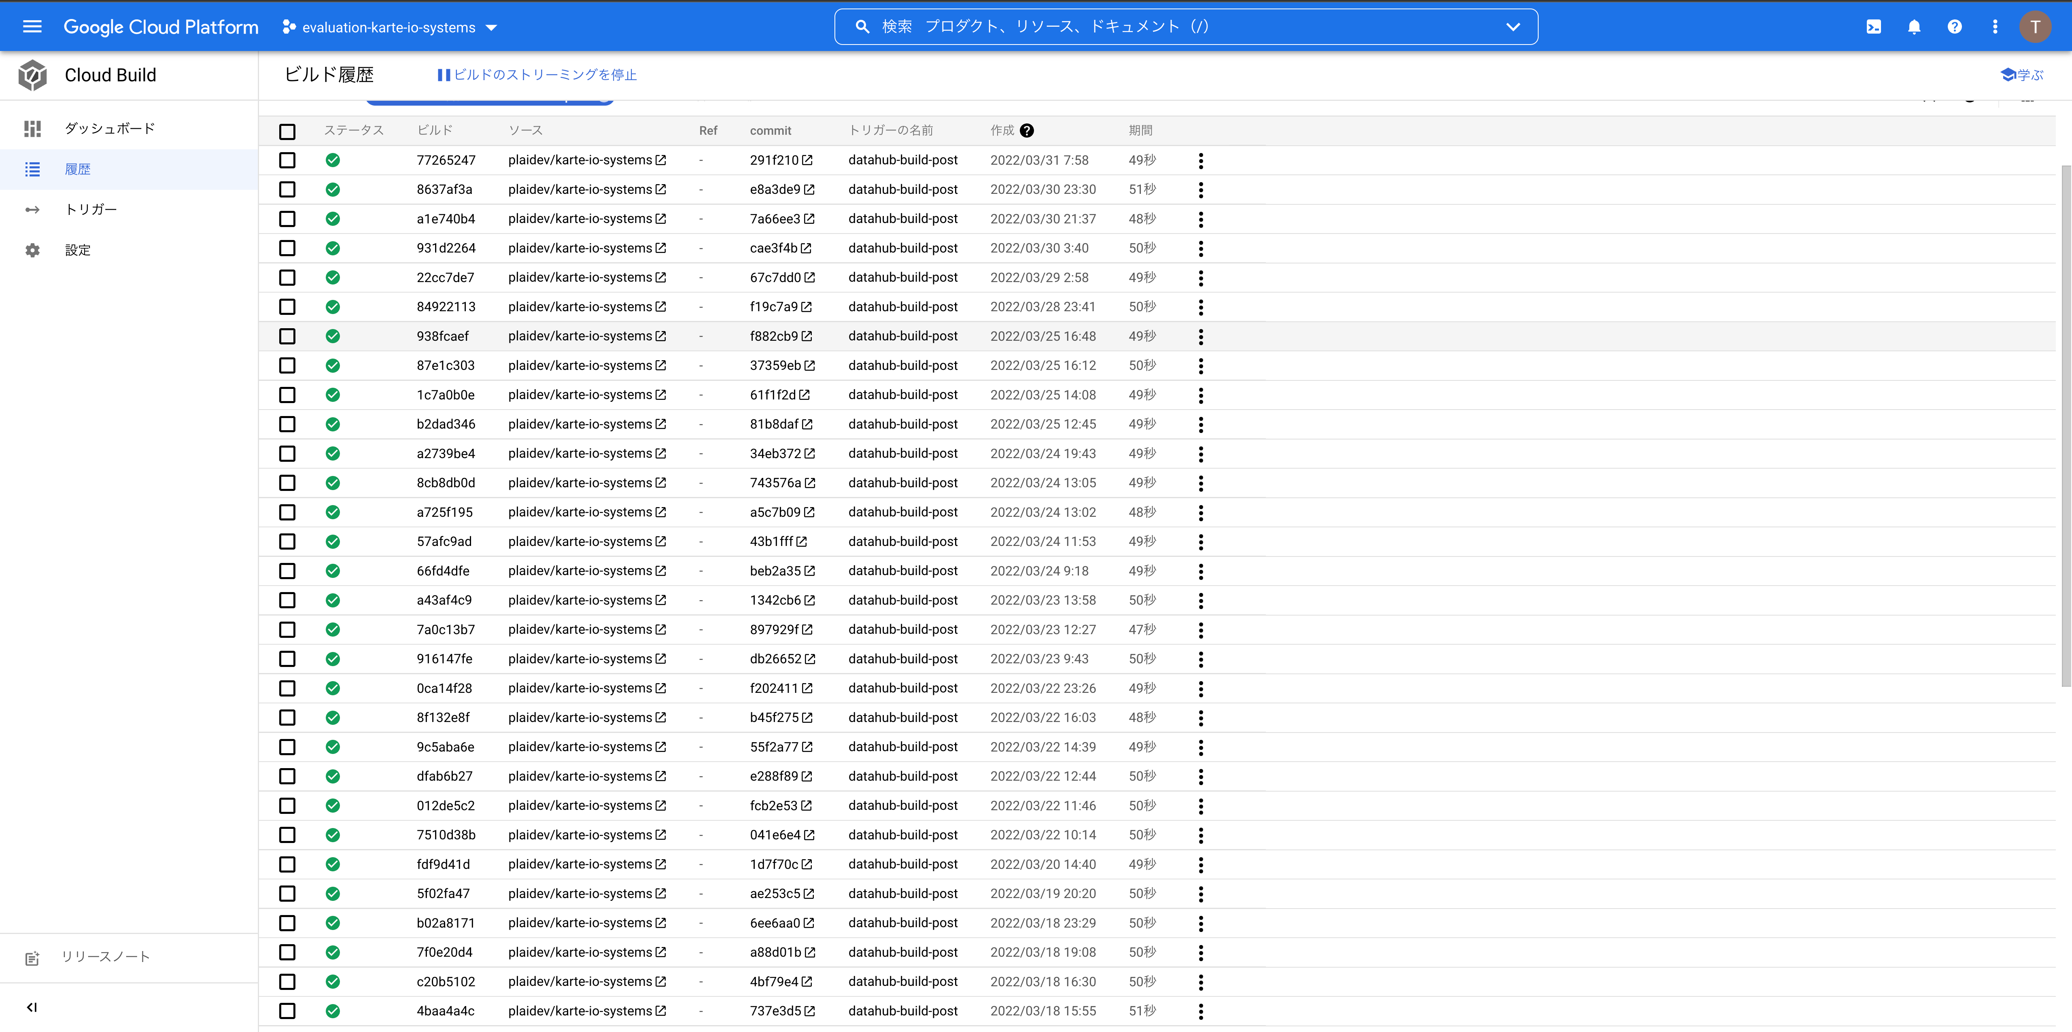The image size is (2072, 1032).
Task: Open more actions for build 77265247
Action: [1200, 160]
